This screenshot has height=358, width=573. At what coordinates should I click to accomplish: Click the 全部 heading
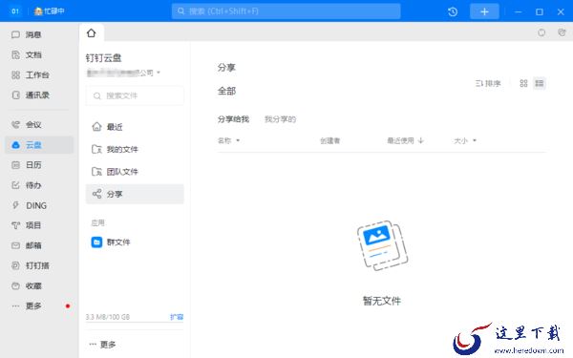click(226, 91)
